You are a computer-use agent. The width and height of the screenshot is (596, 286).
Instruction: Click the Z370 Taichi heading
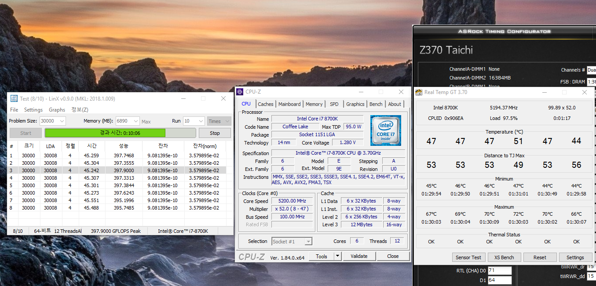(x=446, y=50)
